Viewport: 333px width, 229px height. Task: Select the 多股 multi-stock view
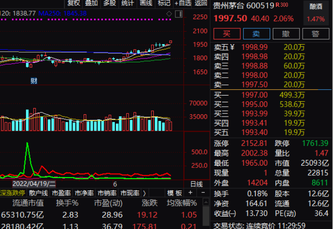click(110, 3)
